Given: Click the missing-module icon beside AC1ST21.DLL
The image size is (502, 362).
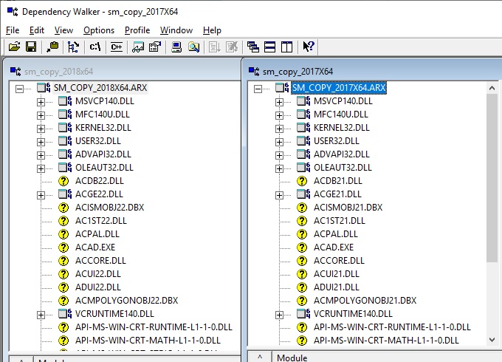Looking at the screenshot, I should coord(302,221).
